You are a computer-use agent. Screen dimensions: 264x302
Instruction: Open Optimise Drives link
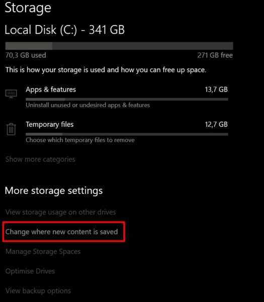click(x=30, y=271)
